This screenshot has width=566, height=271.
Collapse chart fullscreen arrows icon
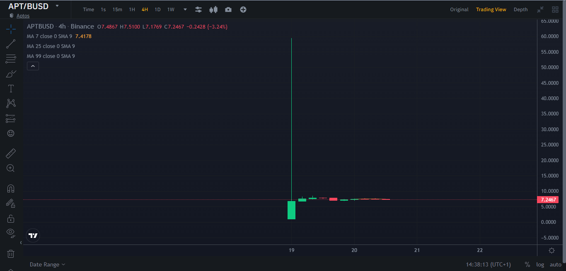pyautogui.click(x=540, y=10)
